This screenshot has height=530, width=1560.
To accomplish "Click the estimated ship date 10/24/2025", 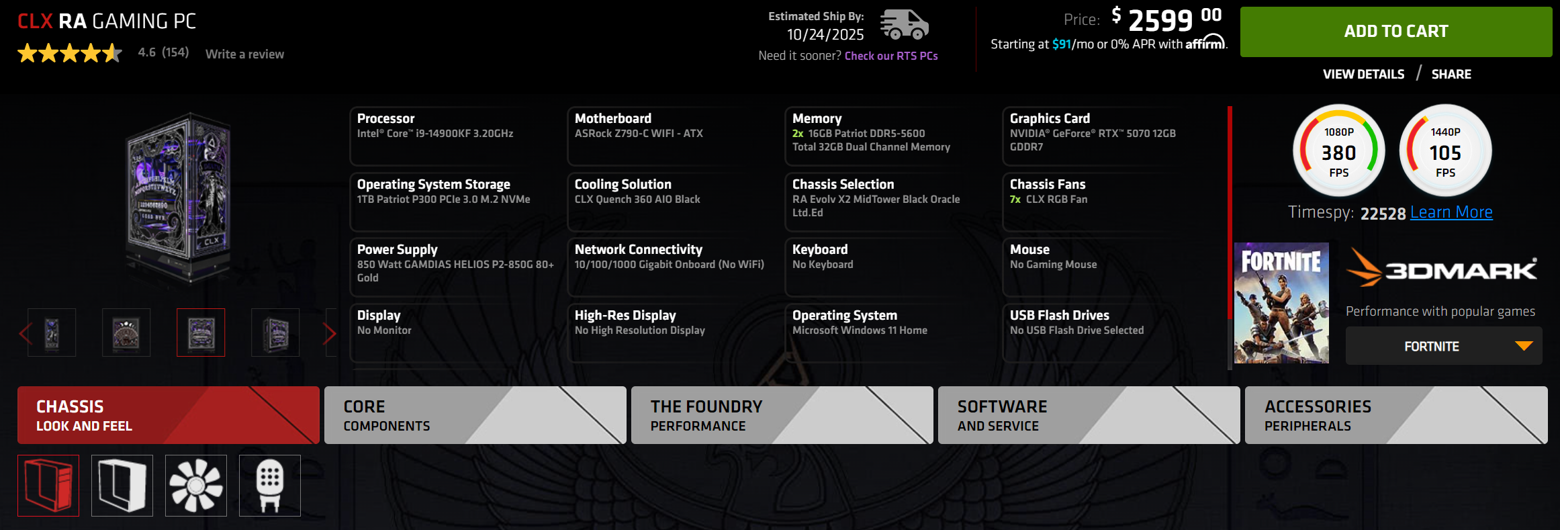I will (x=825, y=34).
